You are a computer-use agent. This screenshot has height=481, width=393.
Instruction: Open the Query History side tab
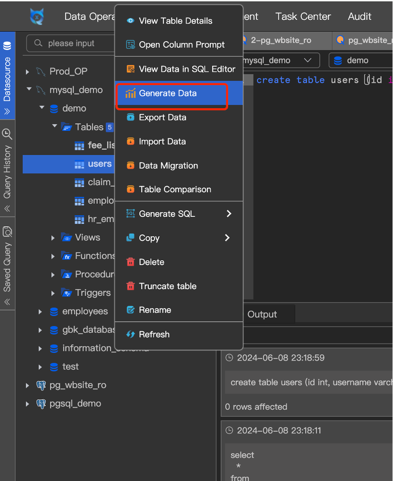point(8,168)
